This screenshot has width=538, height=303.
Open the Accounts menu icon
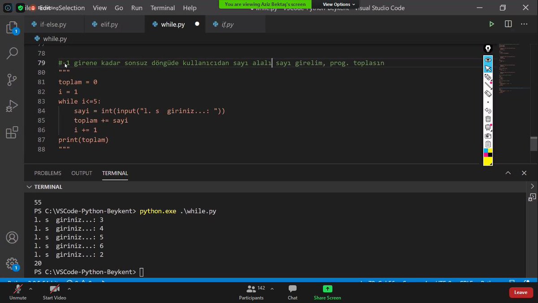(x=12, y=237)
